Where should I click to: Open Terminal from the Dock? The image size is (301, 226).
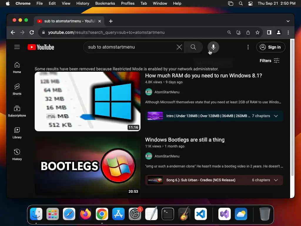168,214
